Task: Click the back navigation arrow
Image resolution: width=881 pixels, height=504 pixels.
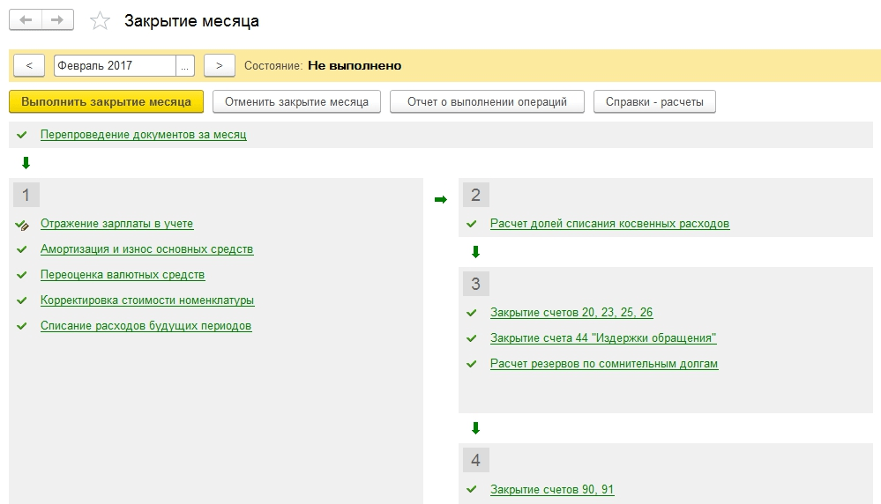Action: [26, 19]
